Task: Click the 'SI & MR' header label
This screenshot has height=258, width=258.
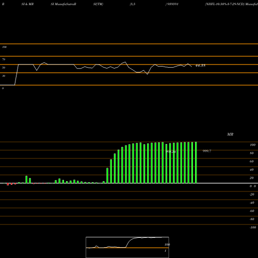Action: pos(27,4)
